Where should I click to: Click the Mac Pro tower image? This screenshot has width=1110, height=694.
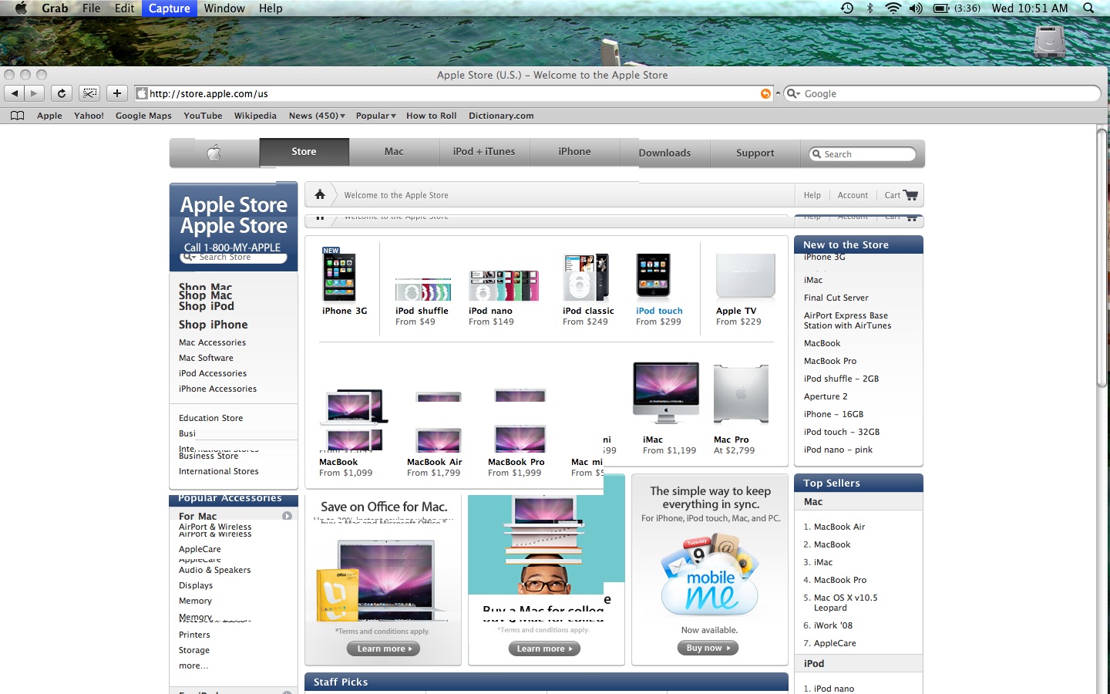click(741, 394)
